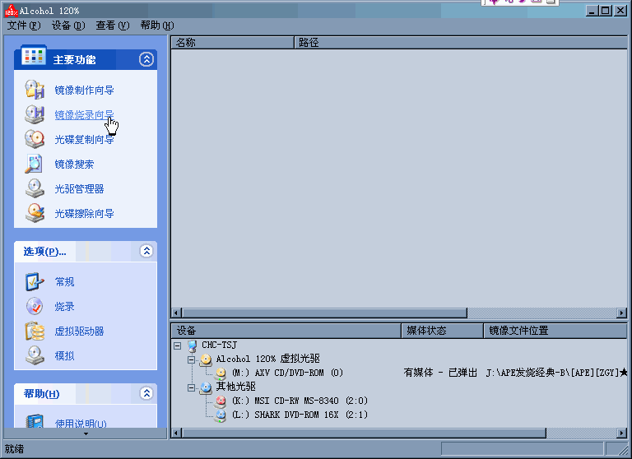
Task: Collapse the CHC-TSJ tree node
Action: 179,346
